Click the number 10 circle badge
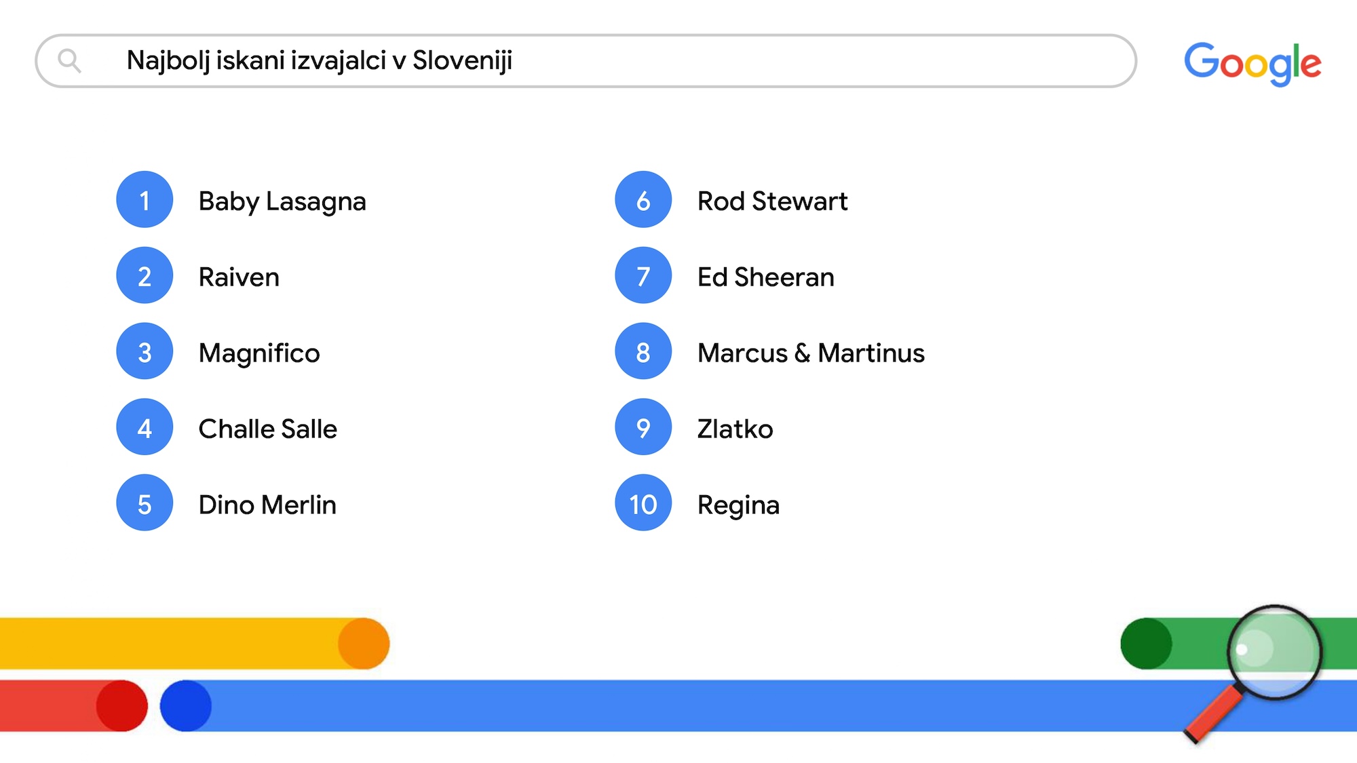This screenshot has height=763, width=1357. point(643,503)
